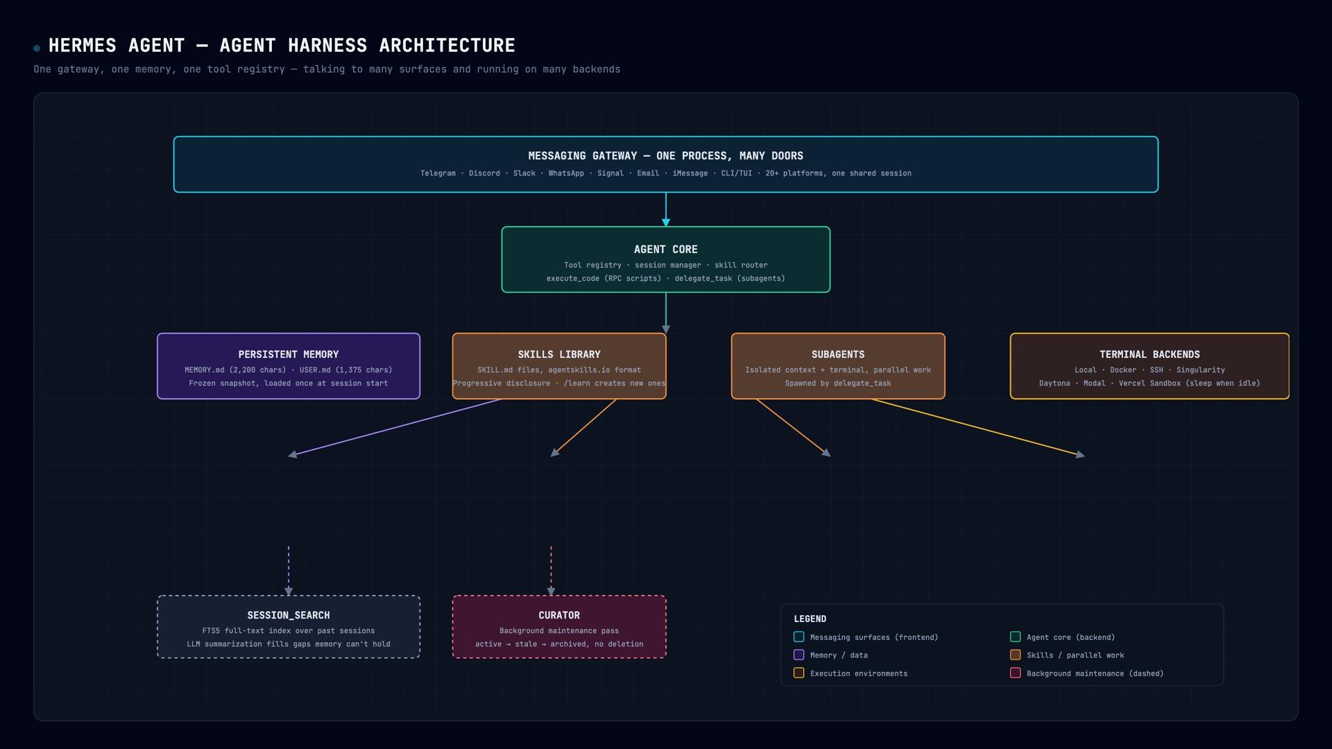Select the Agent Core node title
Image resolution: width=1332 pixels, height=749 pixels.
point(665,250)
